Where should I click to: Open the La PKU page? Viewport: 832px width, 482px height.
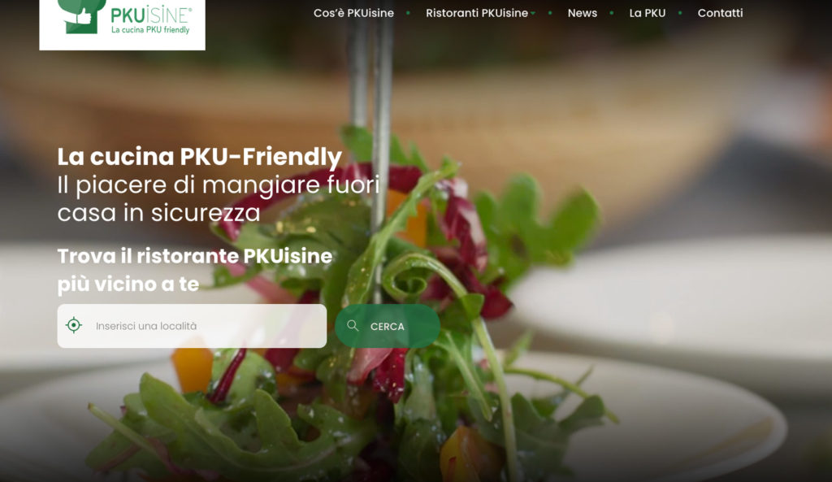tap(648, 13)
